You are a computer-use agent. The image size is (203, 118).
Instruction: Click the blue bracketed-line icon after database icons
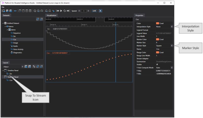pos(15,11)
